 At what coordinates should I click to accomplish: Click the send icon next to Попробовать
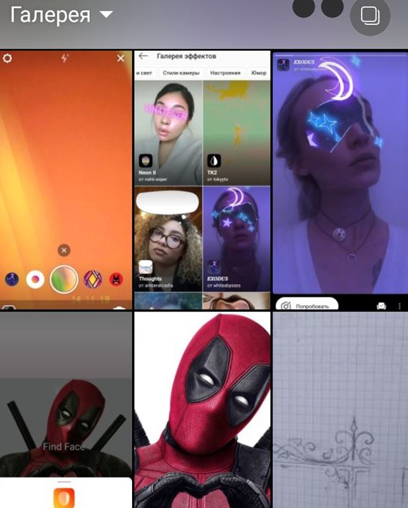382,306
